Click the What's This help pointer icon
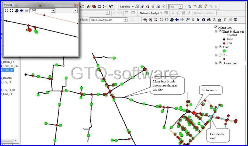Screen dimensions: 248x146 coord(111,6)
